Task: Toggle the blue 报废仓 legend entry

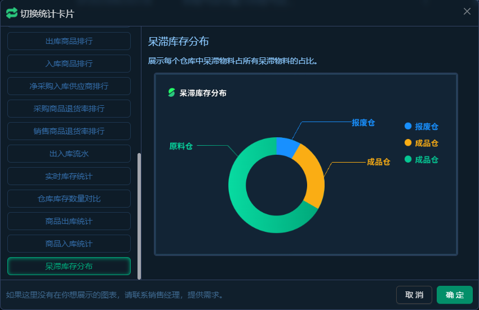Action: coord(421,127)
